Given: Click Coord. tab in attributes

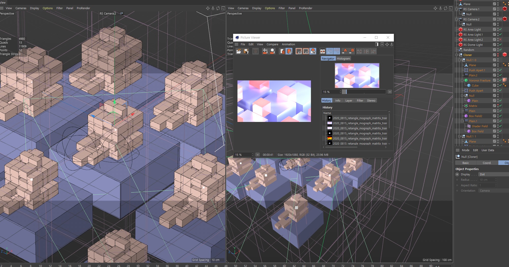Looking at the screenshot, I should [x=487, y=163].
